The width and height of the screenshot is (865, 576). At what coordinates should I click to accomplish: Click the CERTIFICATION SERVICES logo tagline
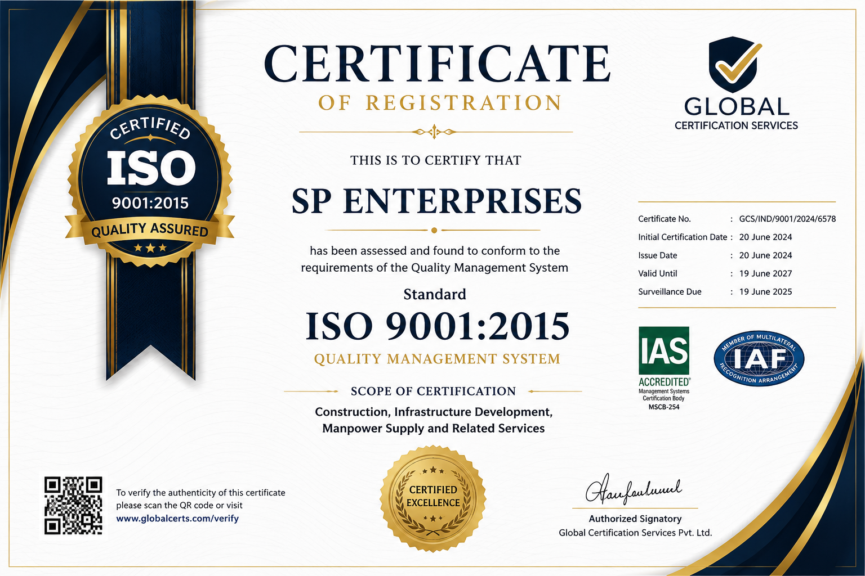(x=736, y=125)
